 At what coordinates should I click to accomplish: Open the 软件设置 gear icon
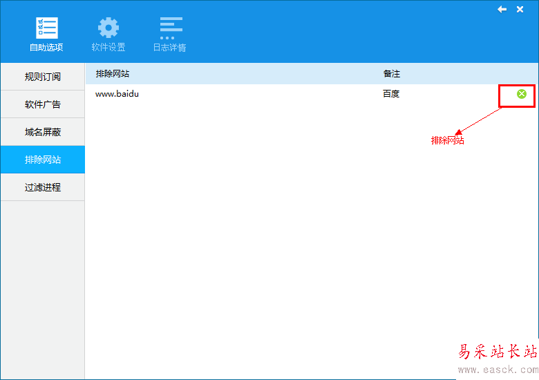(108, 28)
